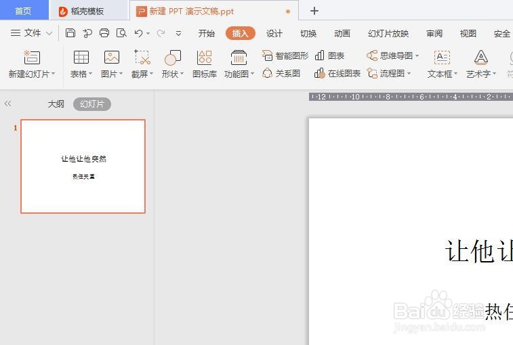Viewport: 513px width, 345px height.
Task: Open the Undo history dropdown arrow
Action: [x=148, y=33]
